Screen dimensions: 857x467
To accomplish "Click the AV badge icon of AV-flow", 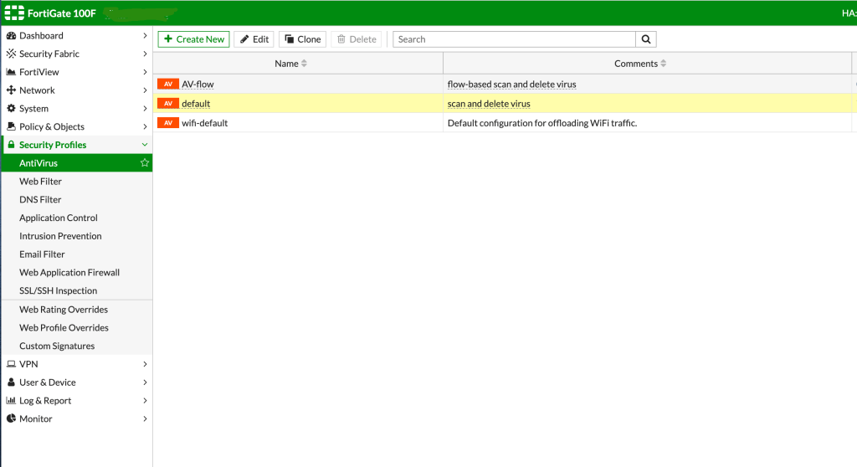I will [168, 85].
